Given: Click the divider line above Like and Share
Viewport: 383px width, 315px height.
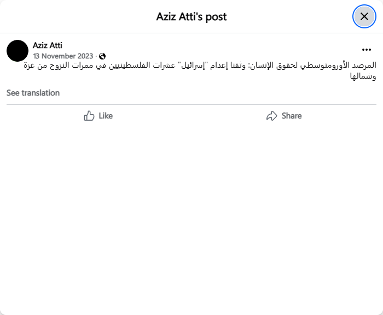Looking at the screenshot, I should click(191, 104).
